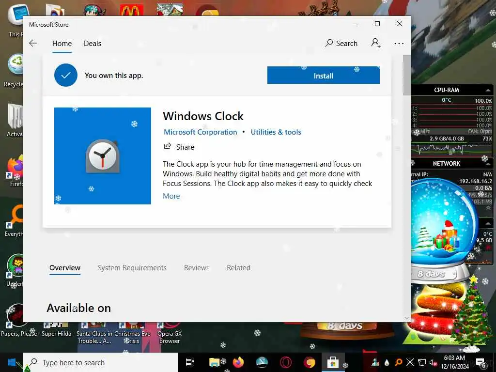Image resolution: width=496 pixels, height=372 pixels.
Task: Open the Opera GX Browser desktop shortcut
Action: coord(170,333)
